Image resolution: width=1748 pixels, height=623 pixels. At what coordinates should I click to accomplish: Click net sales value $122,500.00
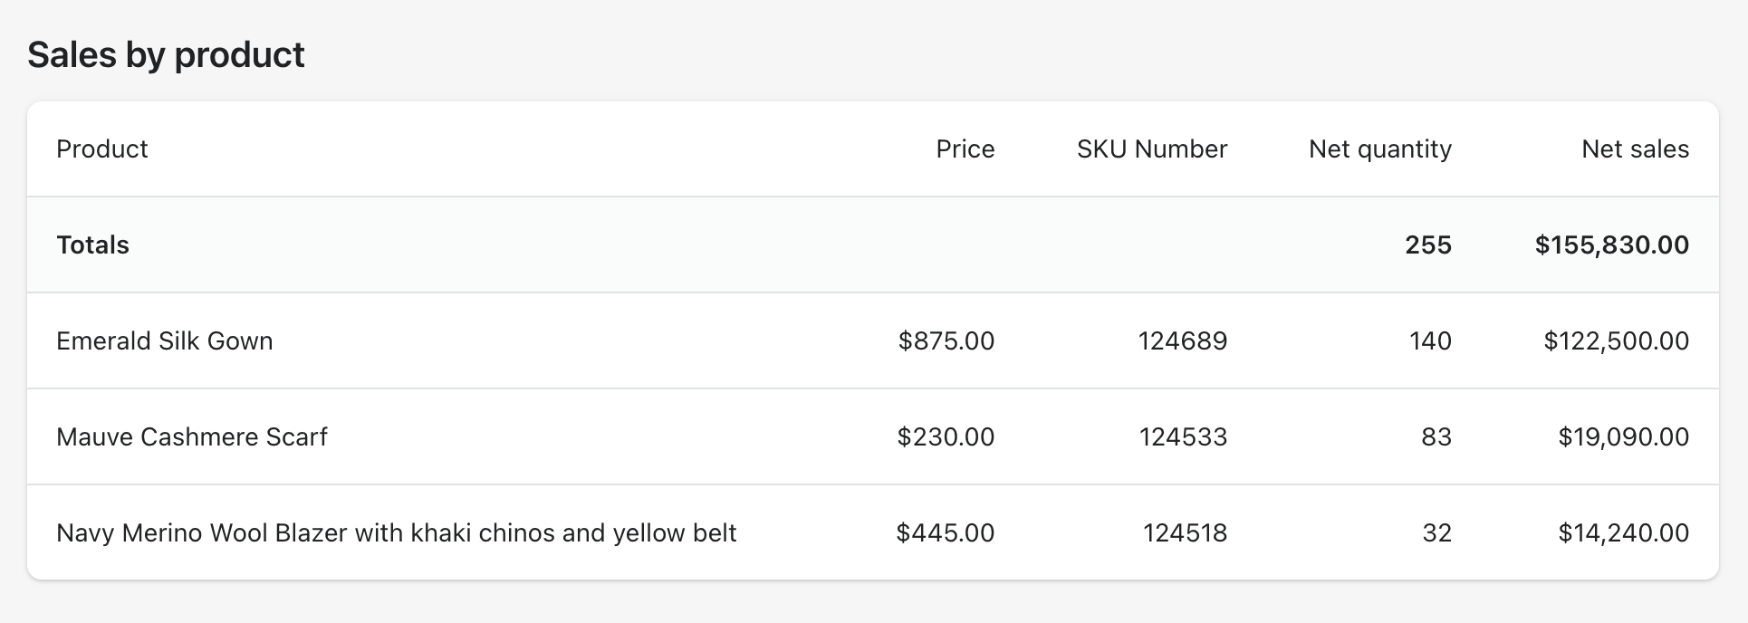pos(1616,340)
